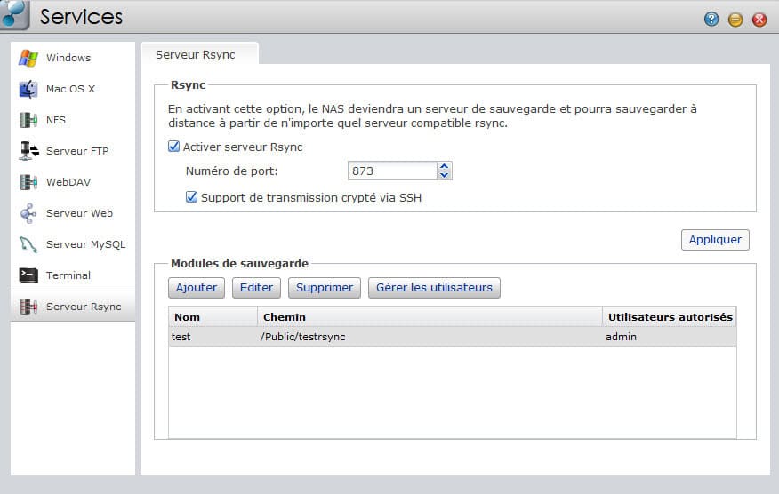Increase port number with up arrow

tap(444, 166)
